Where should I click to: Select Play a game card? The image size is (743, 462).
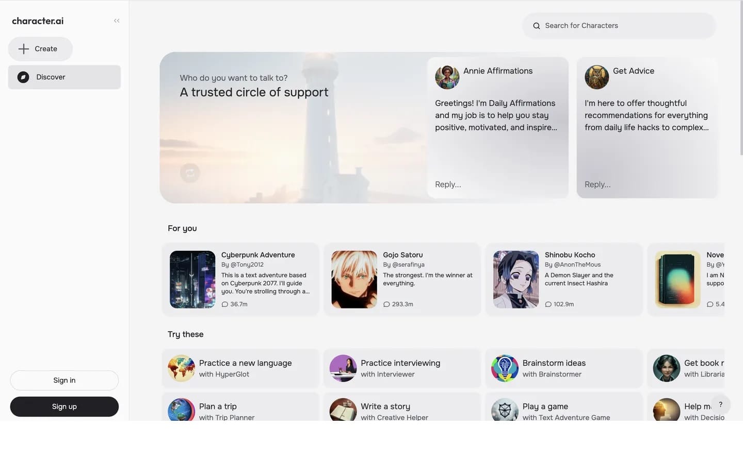[x=564, y=407]
